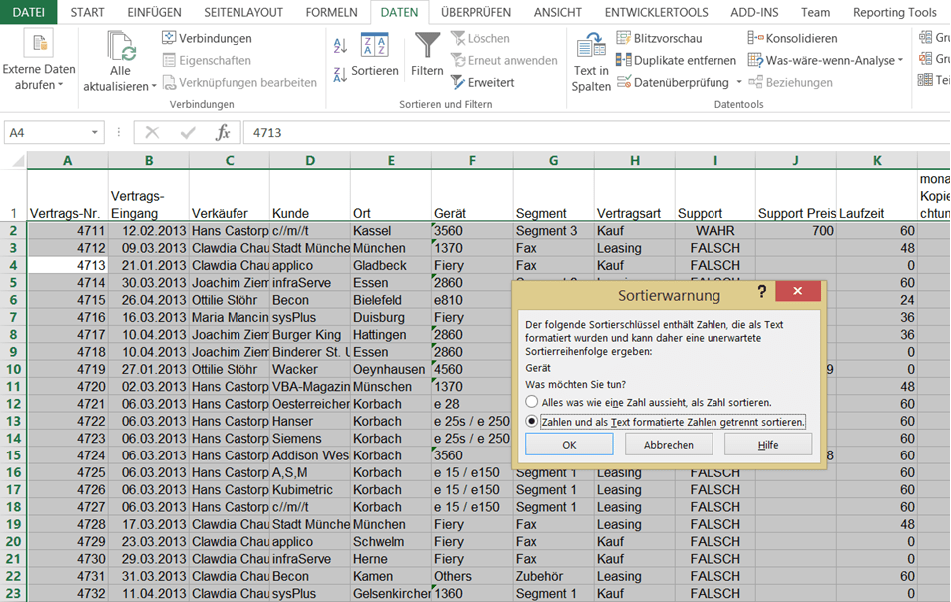This screenshot has width=951, height=602.
Task: Click cell 'Maria Mancin' in Verkäufer column
Action: [x=230, y=317]
